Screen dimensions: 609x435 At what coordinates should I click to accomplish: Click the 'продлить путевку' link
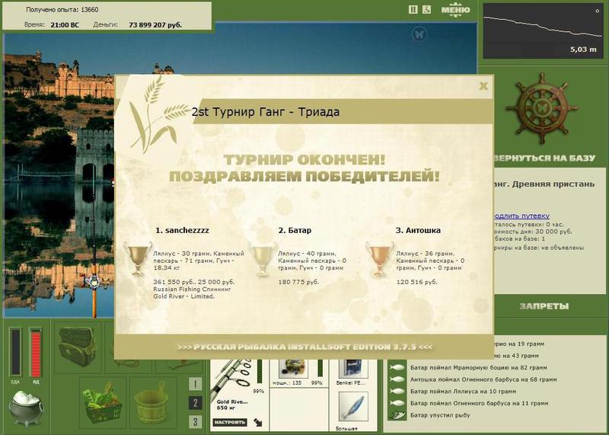521,216
